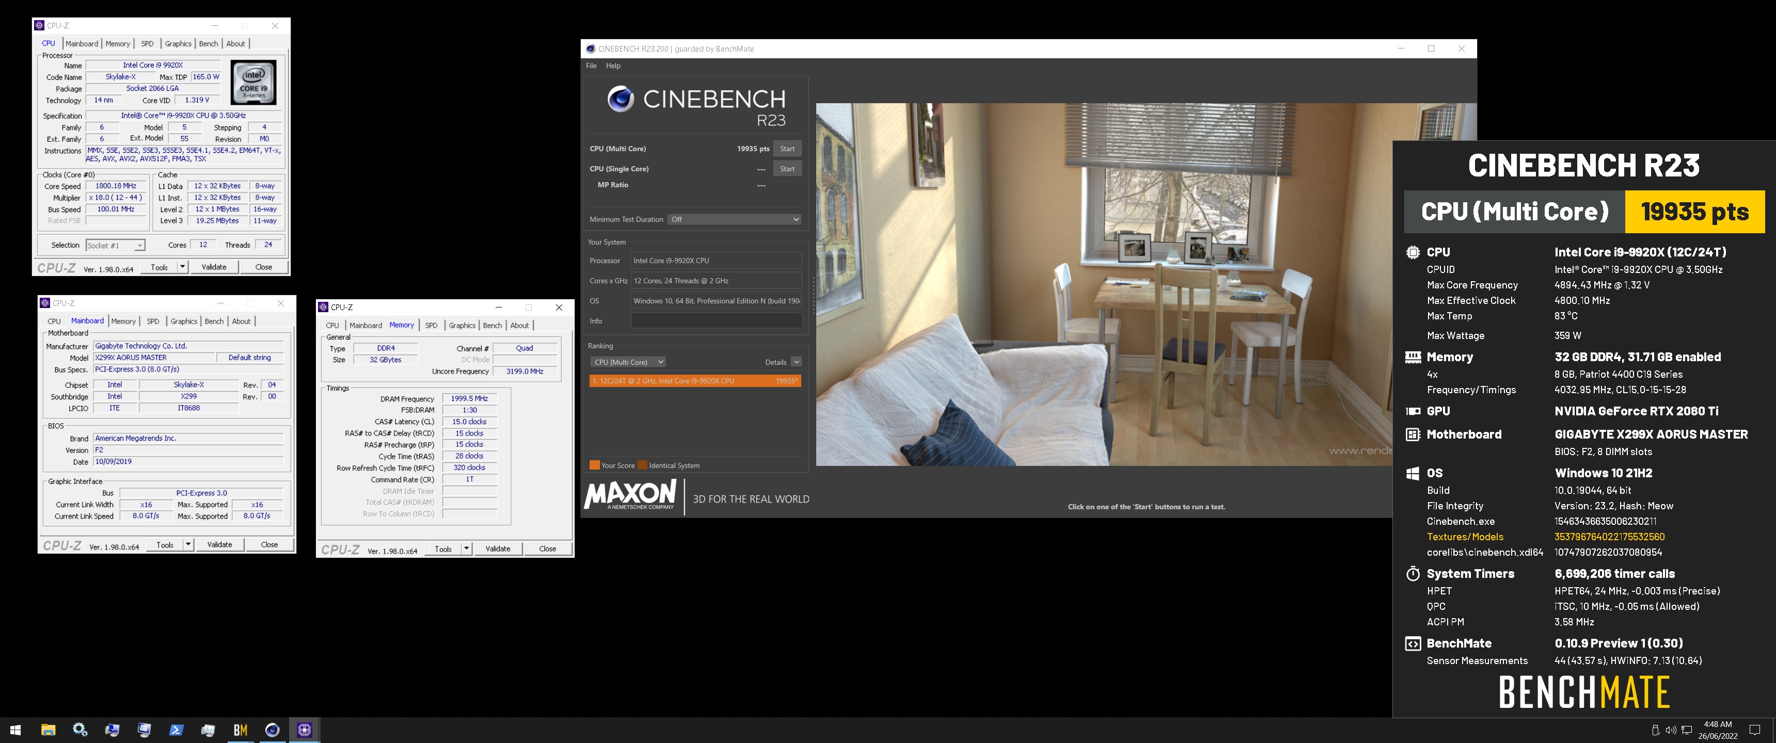This screenshot has height=743, width=1776.
Task: Expand the ranking Details dropdown arrow
Action: pos(796,362)
